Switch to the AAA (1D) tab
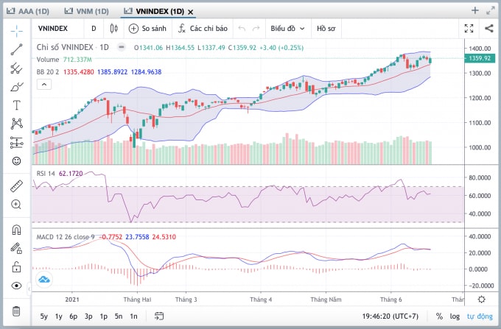The width and height of the screenshot is (501, 329). pos(28,12)
